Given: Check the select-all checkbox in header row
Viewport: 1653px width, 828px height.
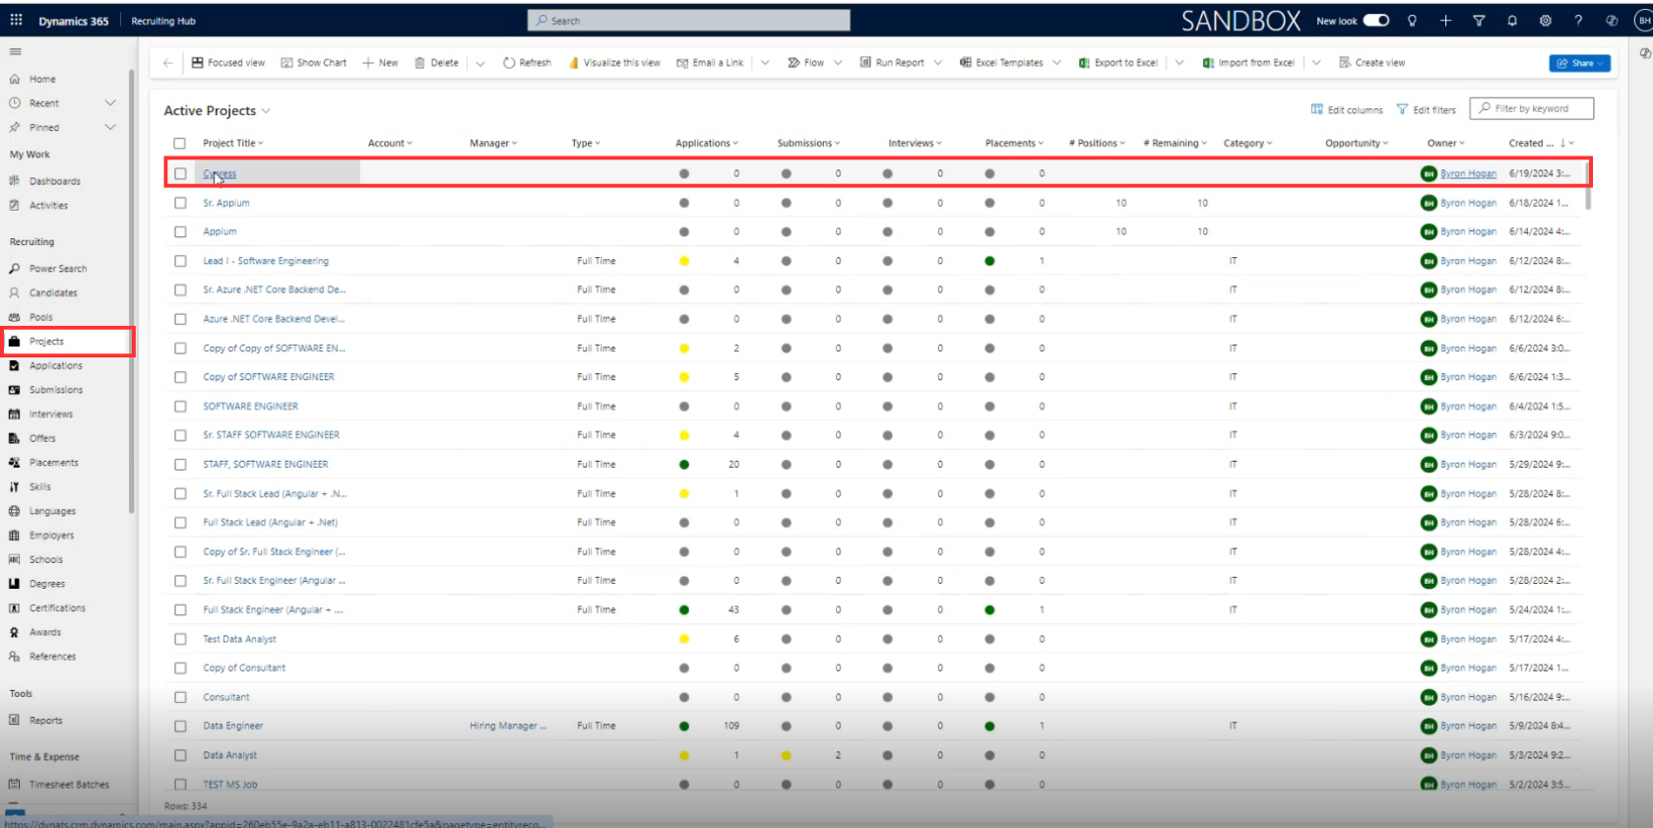Looking at the screenshot, I should coord(179,144).
